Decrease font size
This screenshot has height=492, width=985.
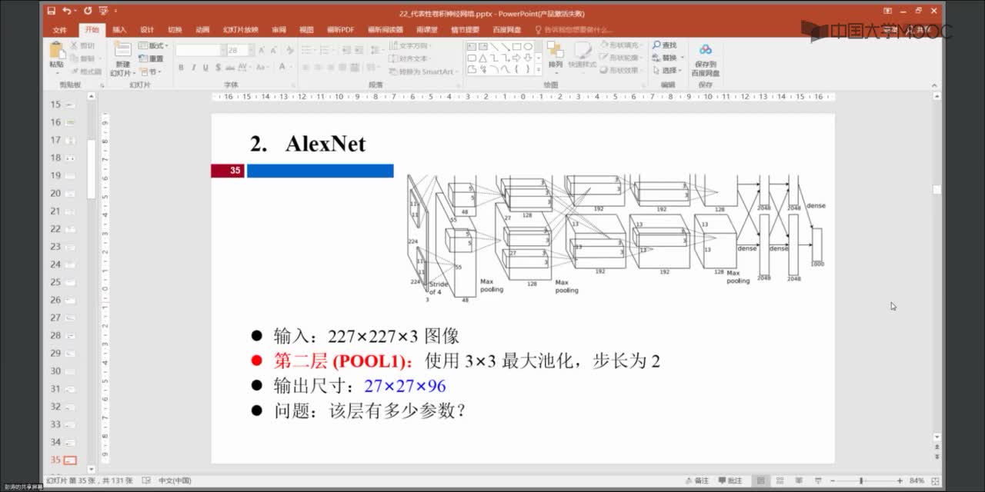[x=273, y=50]
